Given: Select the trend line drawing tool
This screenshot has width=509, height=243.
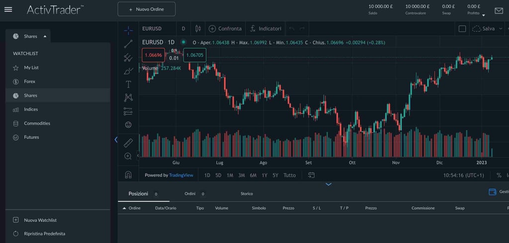Looking at the screenshot, I should [x=128, y=44].
